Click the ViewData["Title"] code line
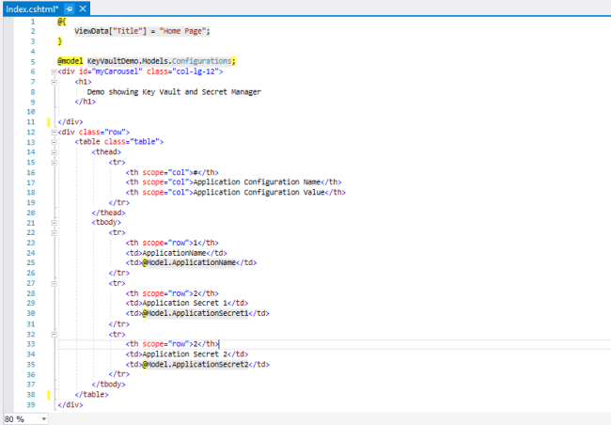The height and width of the screenshot is (425, 611). (142, 31)
